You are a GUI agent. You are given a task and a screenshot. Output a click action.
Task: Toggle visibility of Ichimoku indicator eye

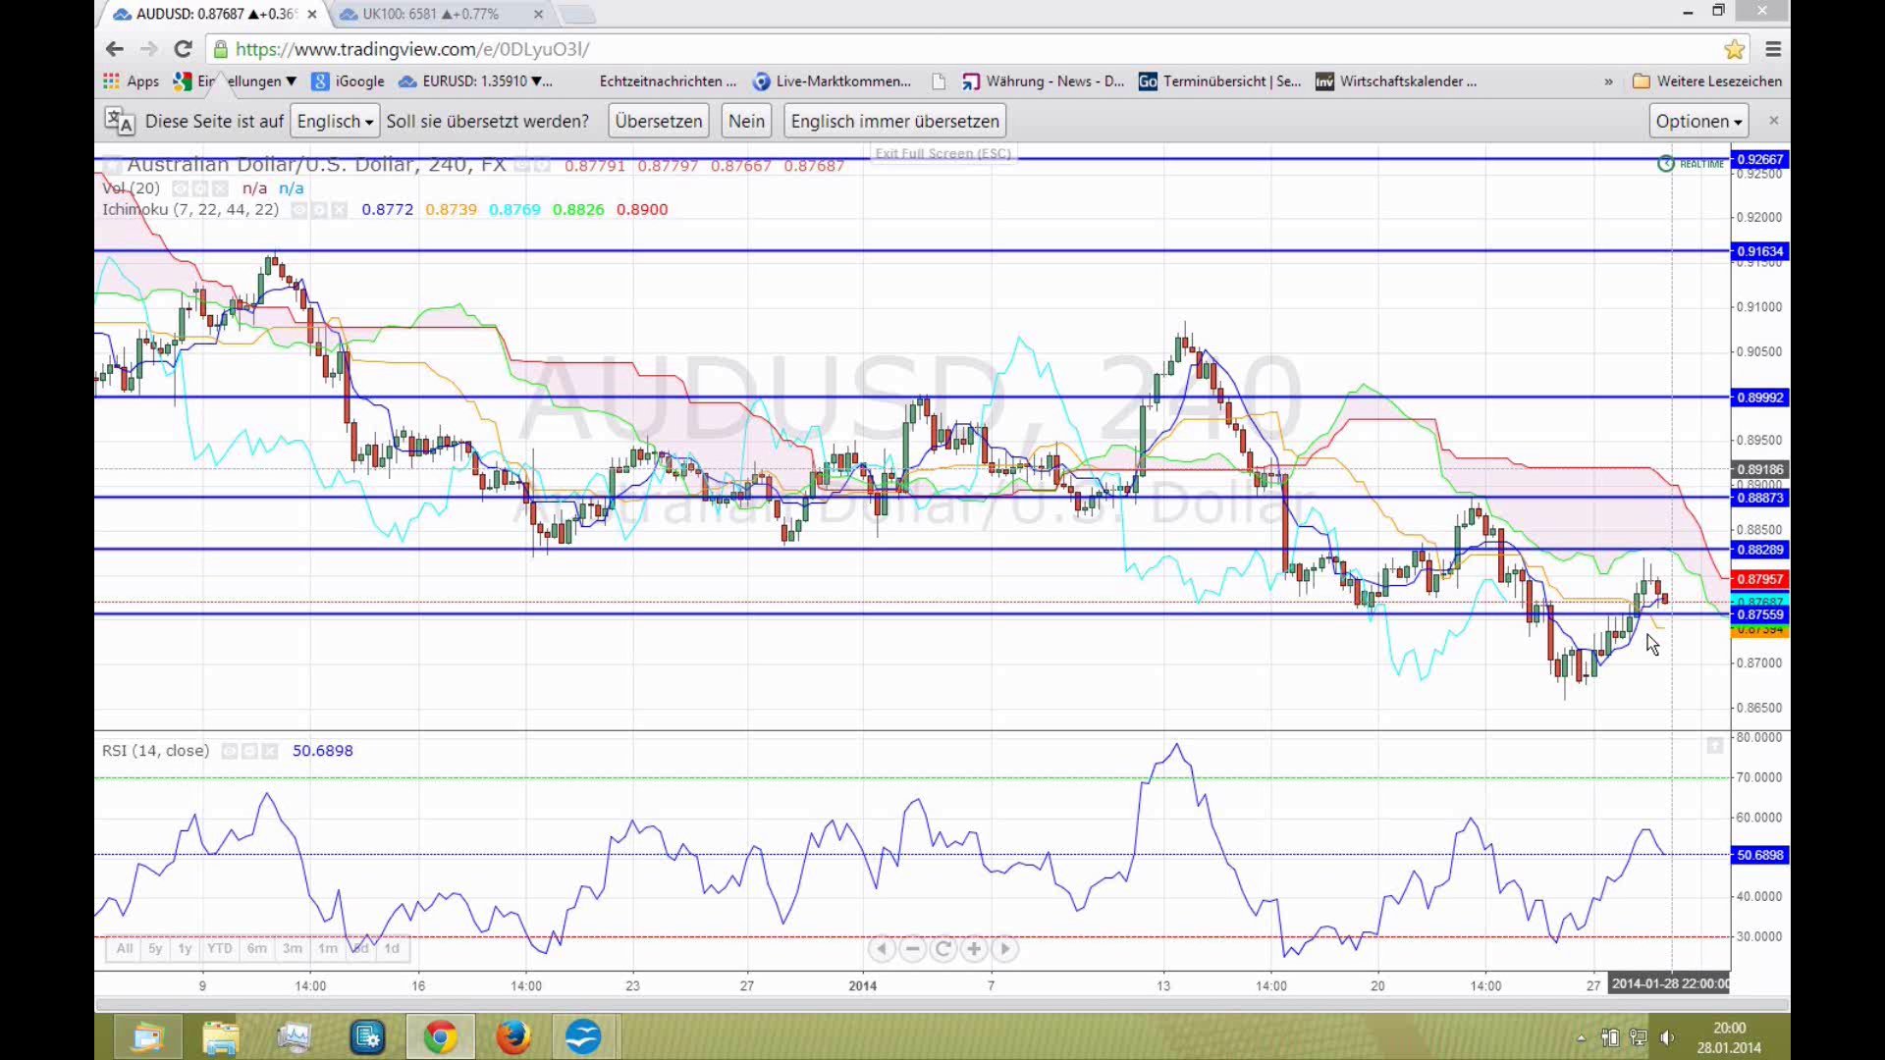pyautogui.click(x=299, y=210)
